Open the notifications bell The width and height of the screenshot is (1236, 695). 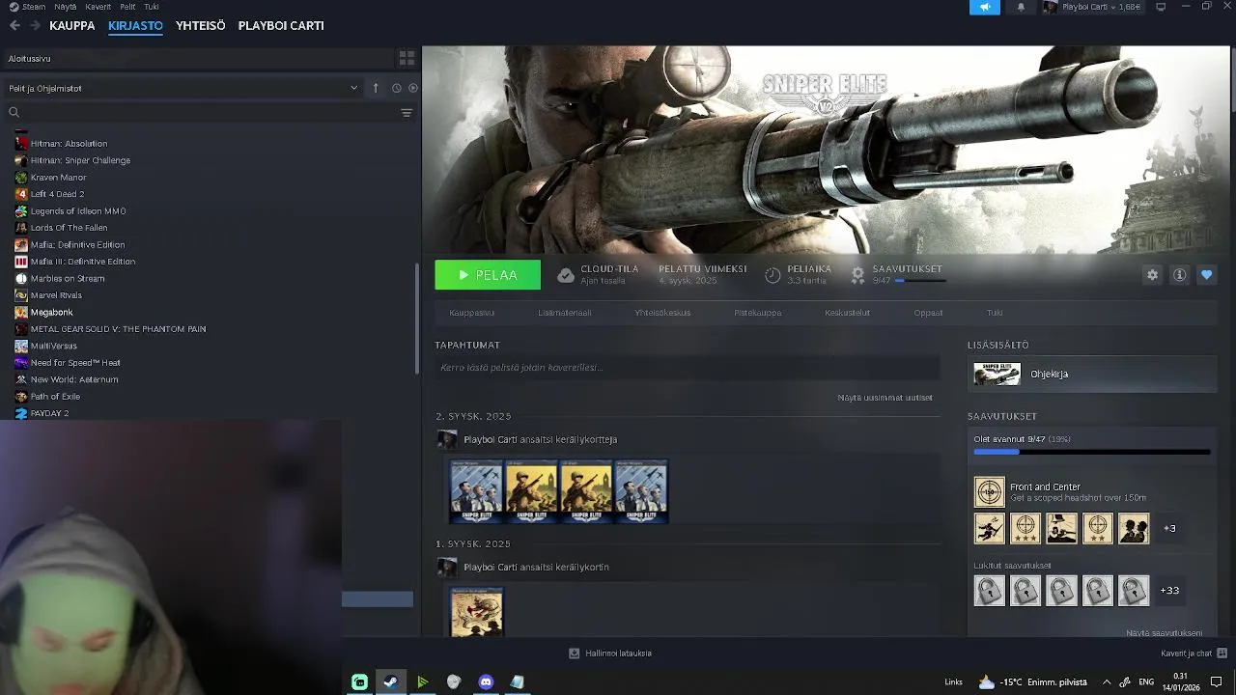tap(1021, 7)
